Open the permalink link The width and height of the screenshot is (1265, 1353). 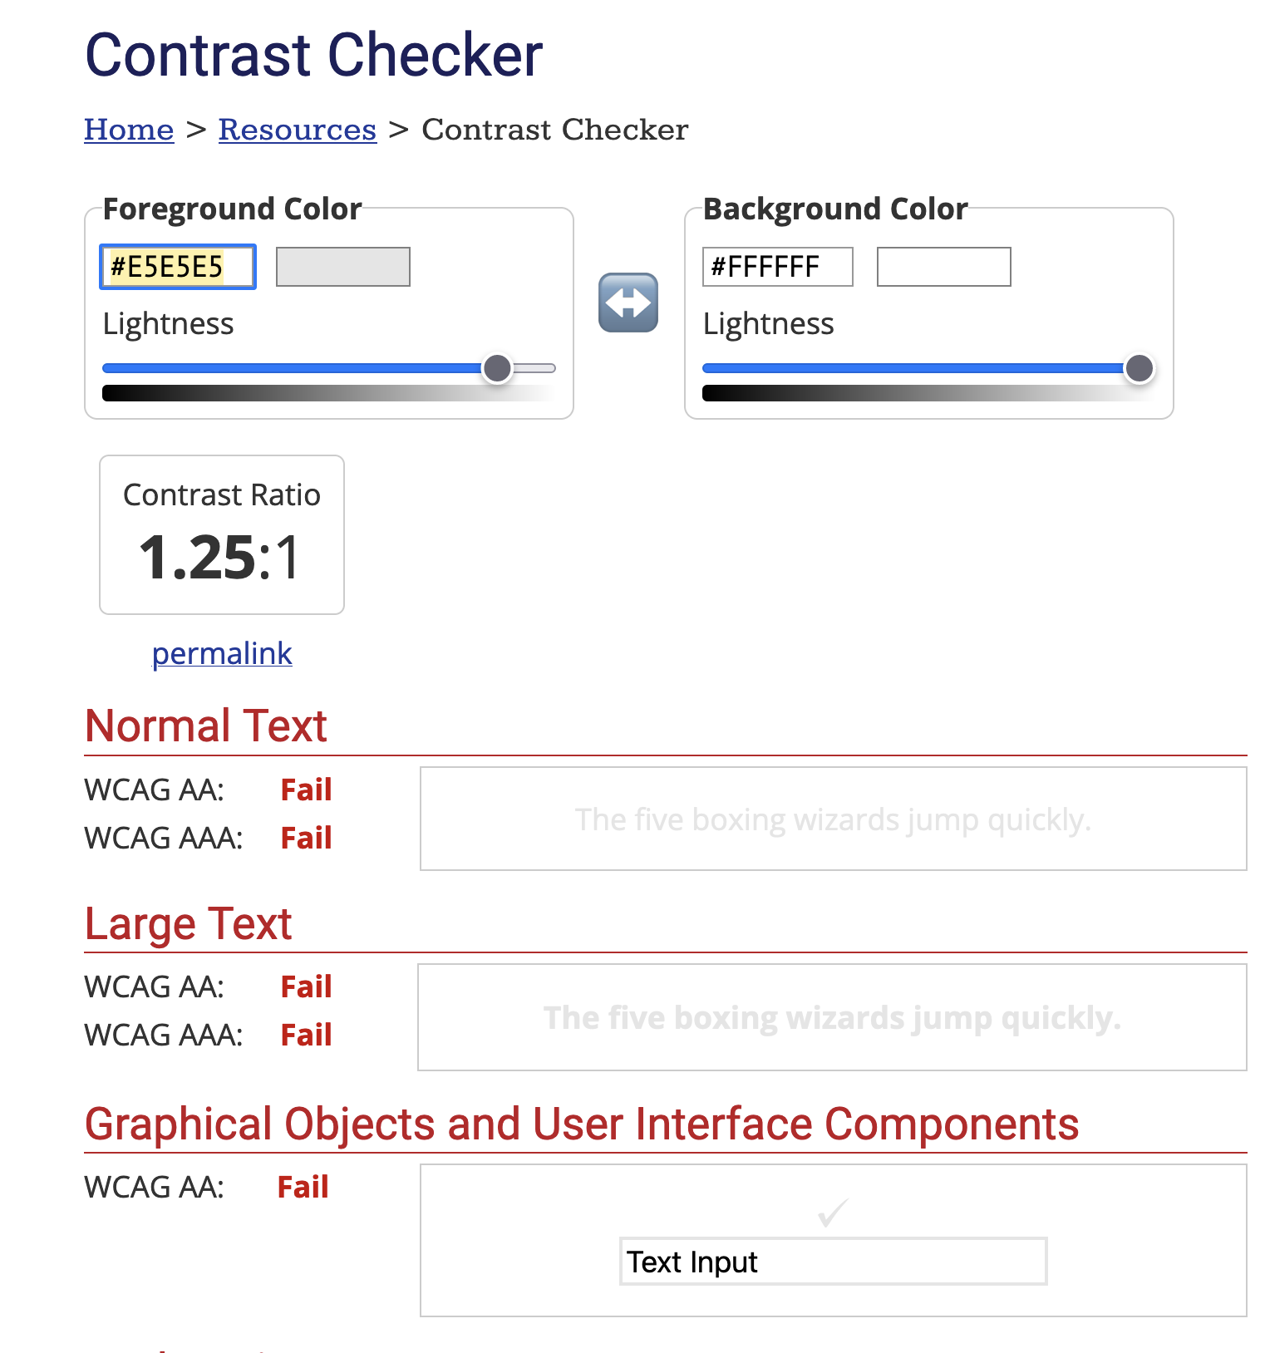[221, 654]
